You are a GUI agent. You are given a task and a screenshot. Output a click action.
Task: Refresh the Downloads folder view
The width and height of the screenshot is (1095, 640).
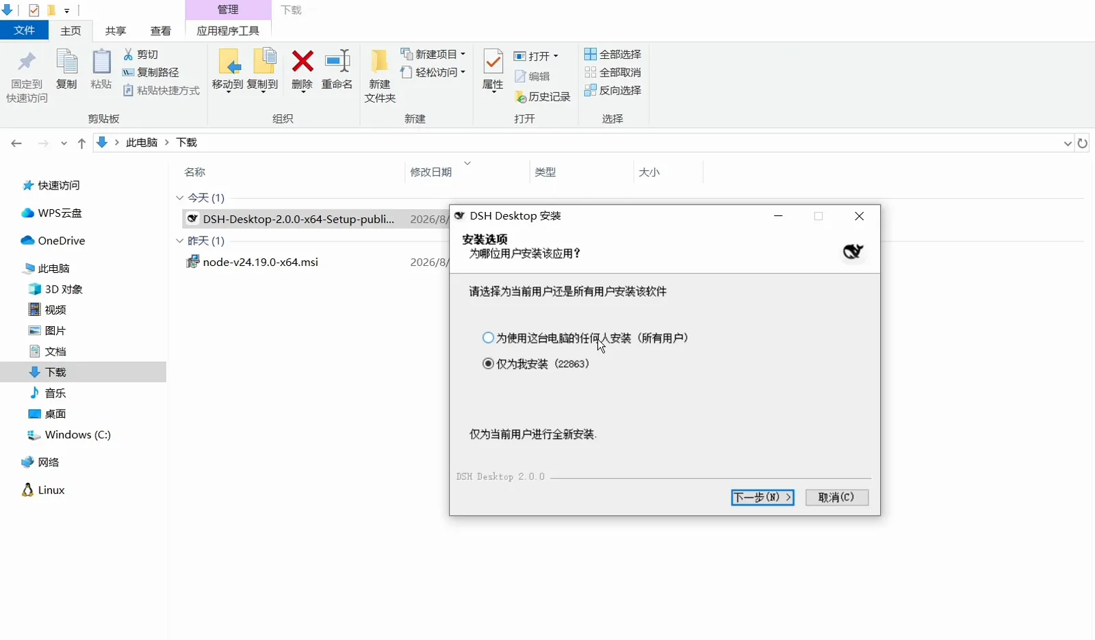pyautogui.click(x=1083, y=143)
